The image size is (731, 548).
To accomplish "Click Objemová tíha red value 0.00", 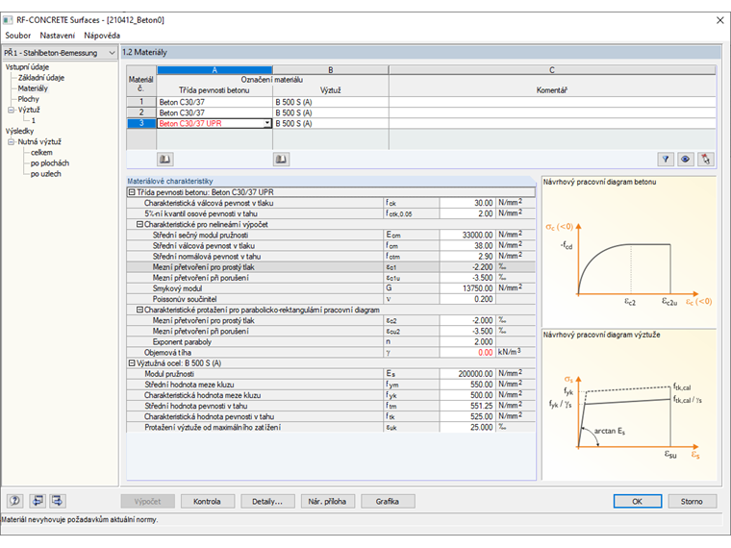I will coord(466,353).
